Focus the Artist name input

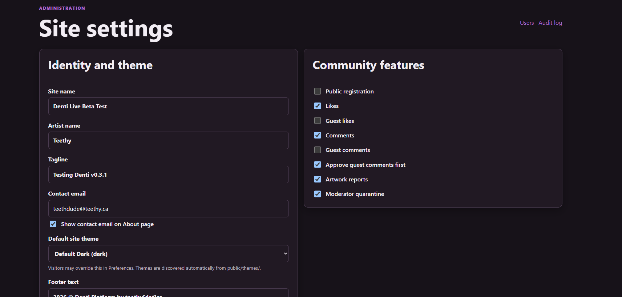[169, 140]
